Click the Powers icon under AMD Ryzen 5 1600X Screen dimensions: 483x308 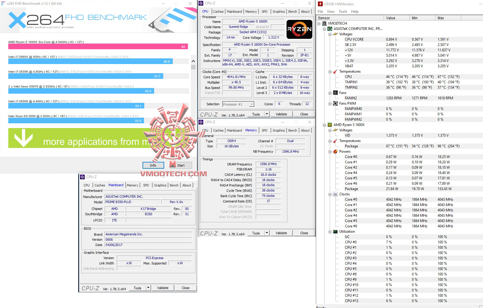[336, 151]
